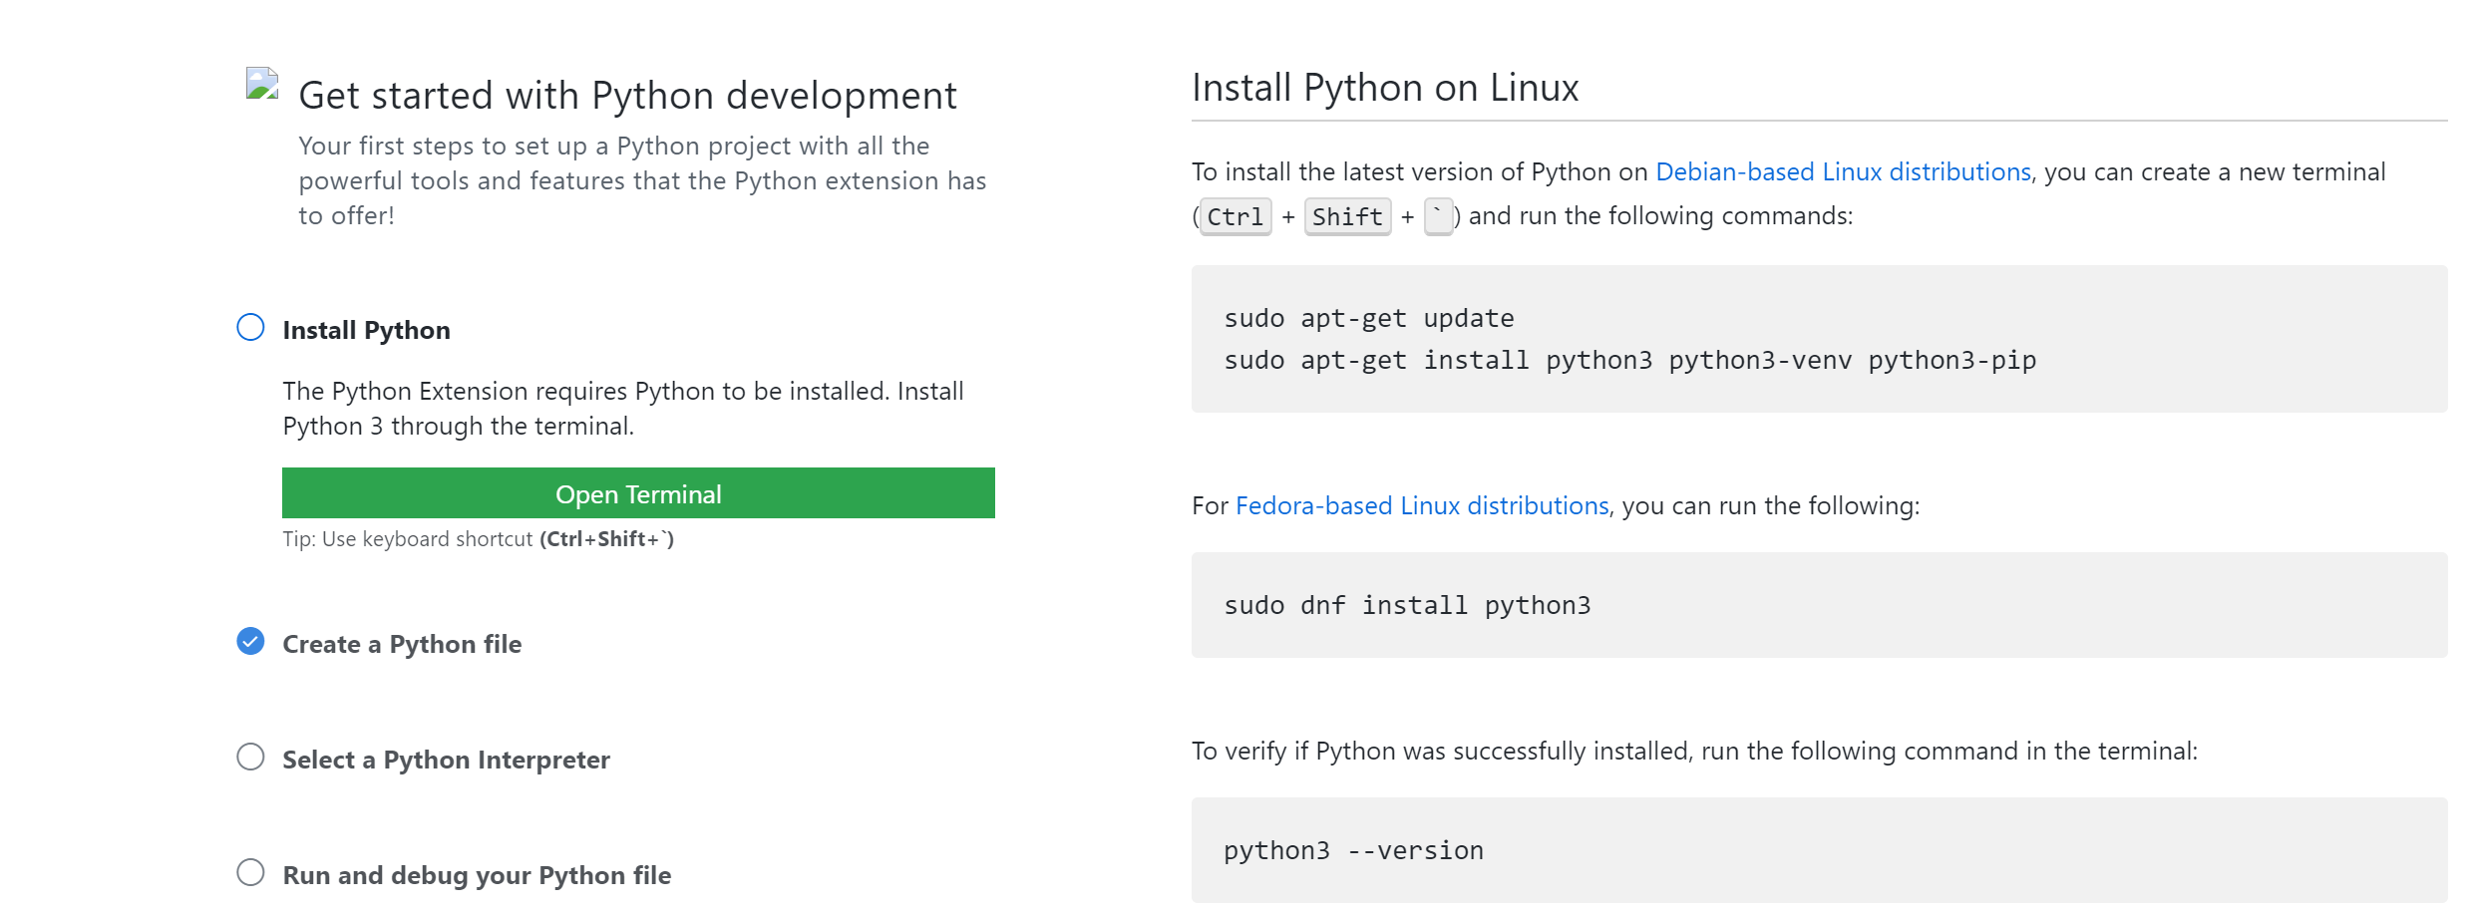Click the Shift key badge in the instructions
The height and width of the screenshot is (920, 2476).
[1346, 216]
